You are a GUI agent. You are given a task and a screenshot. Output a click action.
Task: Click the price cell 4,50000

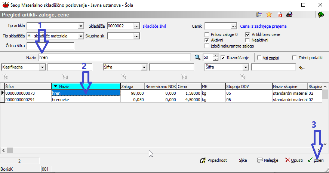(189, 100)
